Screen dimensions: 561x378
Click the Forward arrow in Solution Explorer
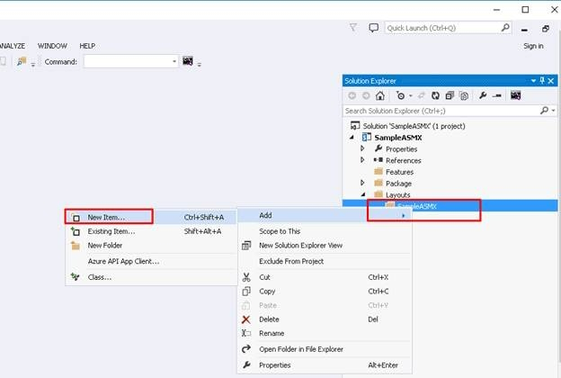coord(366,95)
